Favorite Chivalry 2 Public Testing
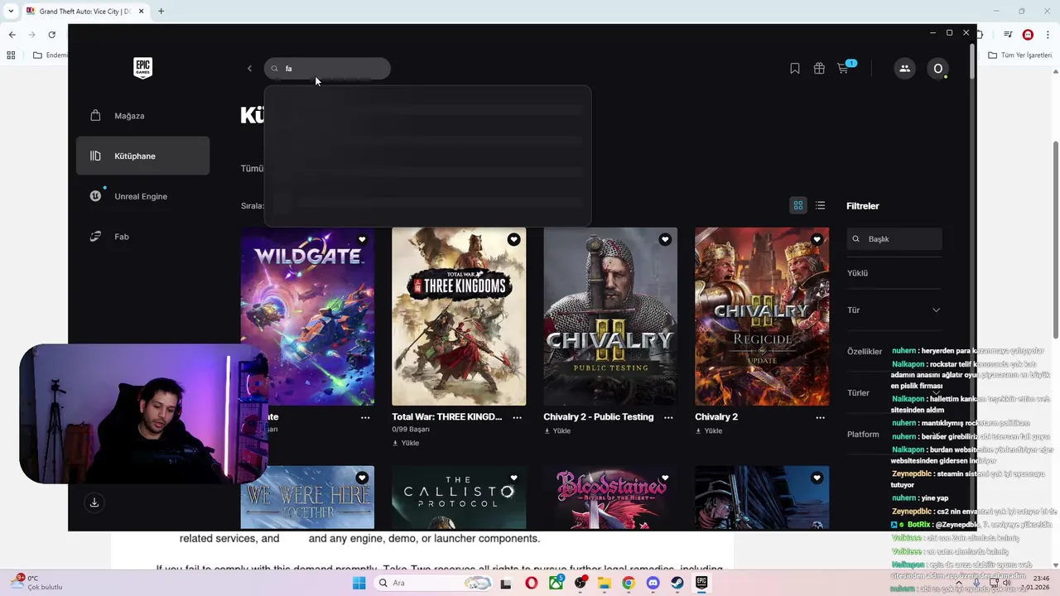This screenshot has height=596, width=1060. point(665,239)
